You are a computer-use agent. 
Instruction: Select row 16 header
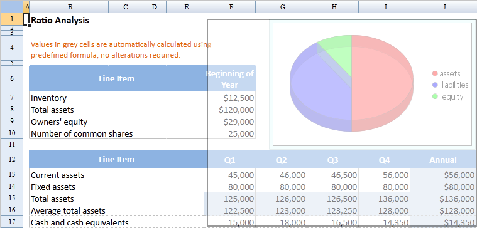point(12,210)
